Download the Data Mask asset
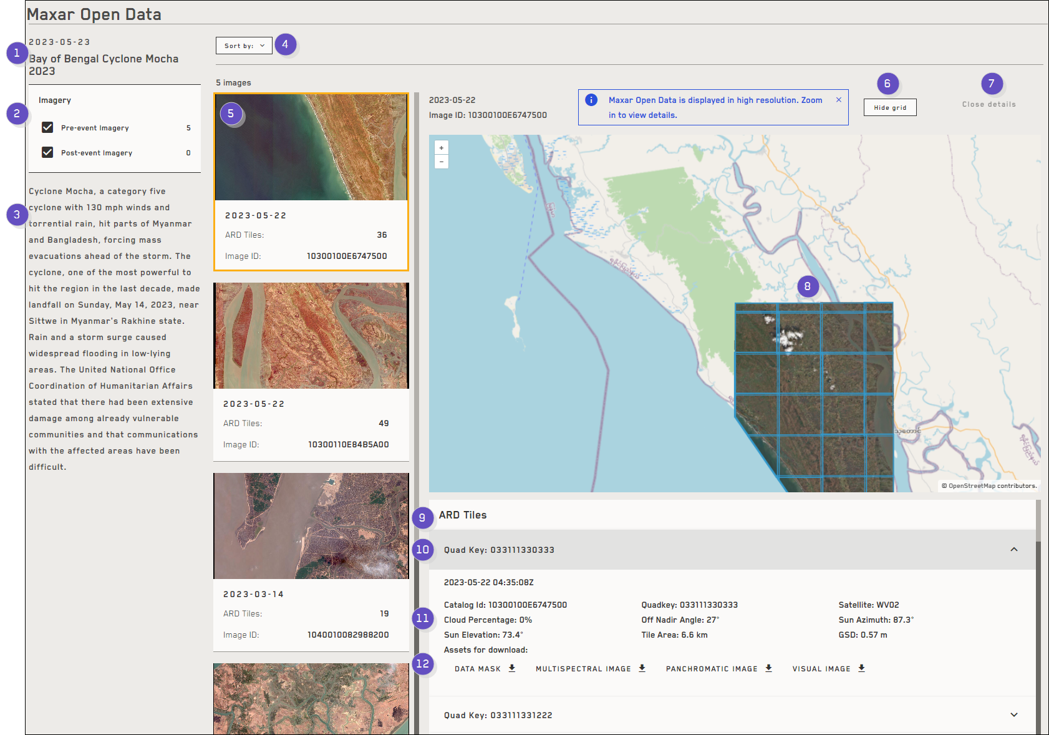The width and height of the screenshot is (1049, 735). 485,668
